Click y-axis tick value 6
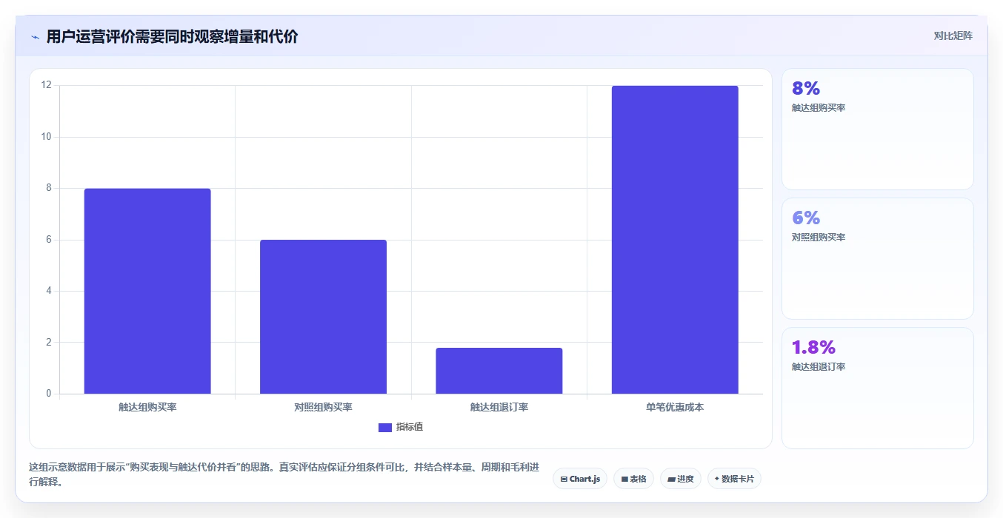 [x=49, y=239]
